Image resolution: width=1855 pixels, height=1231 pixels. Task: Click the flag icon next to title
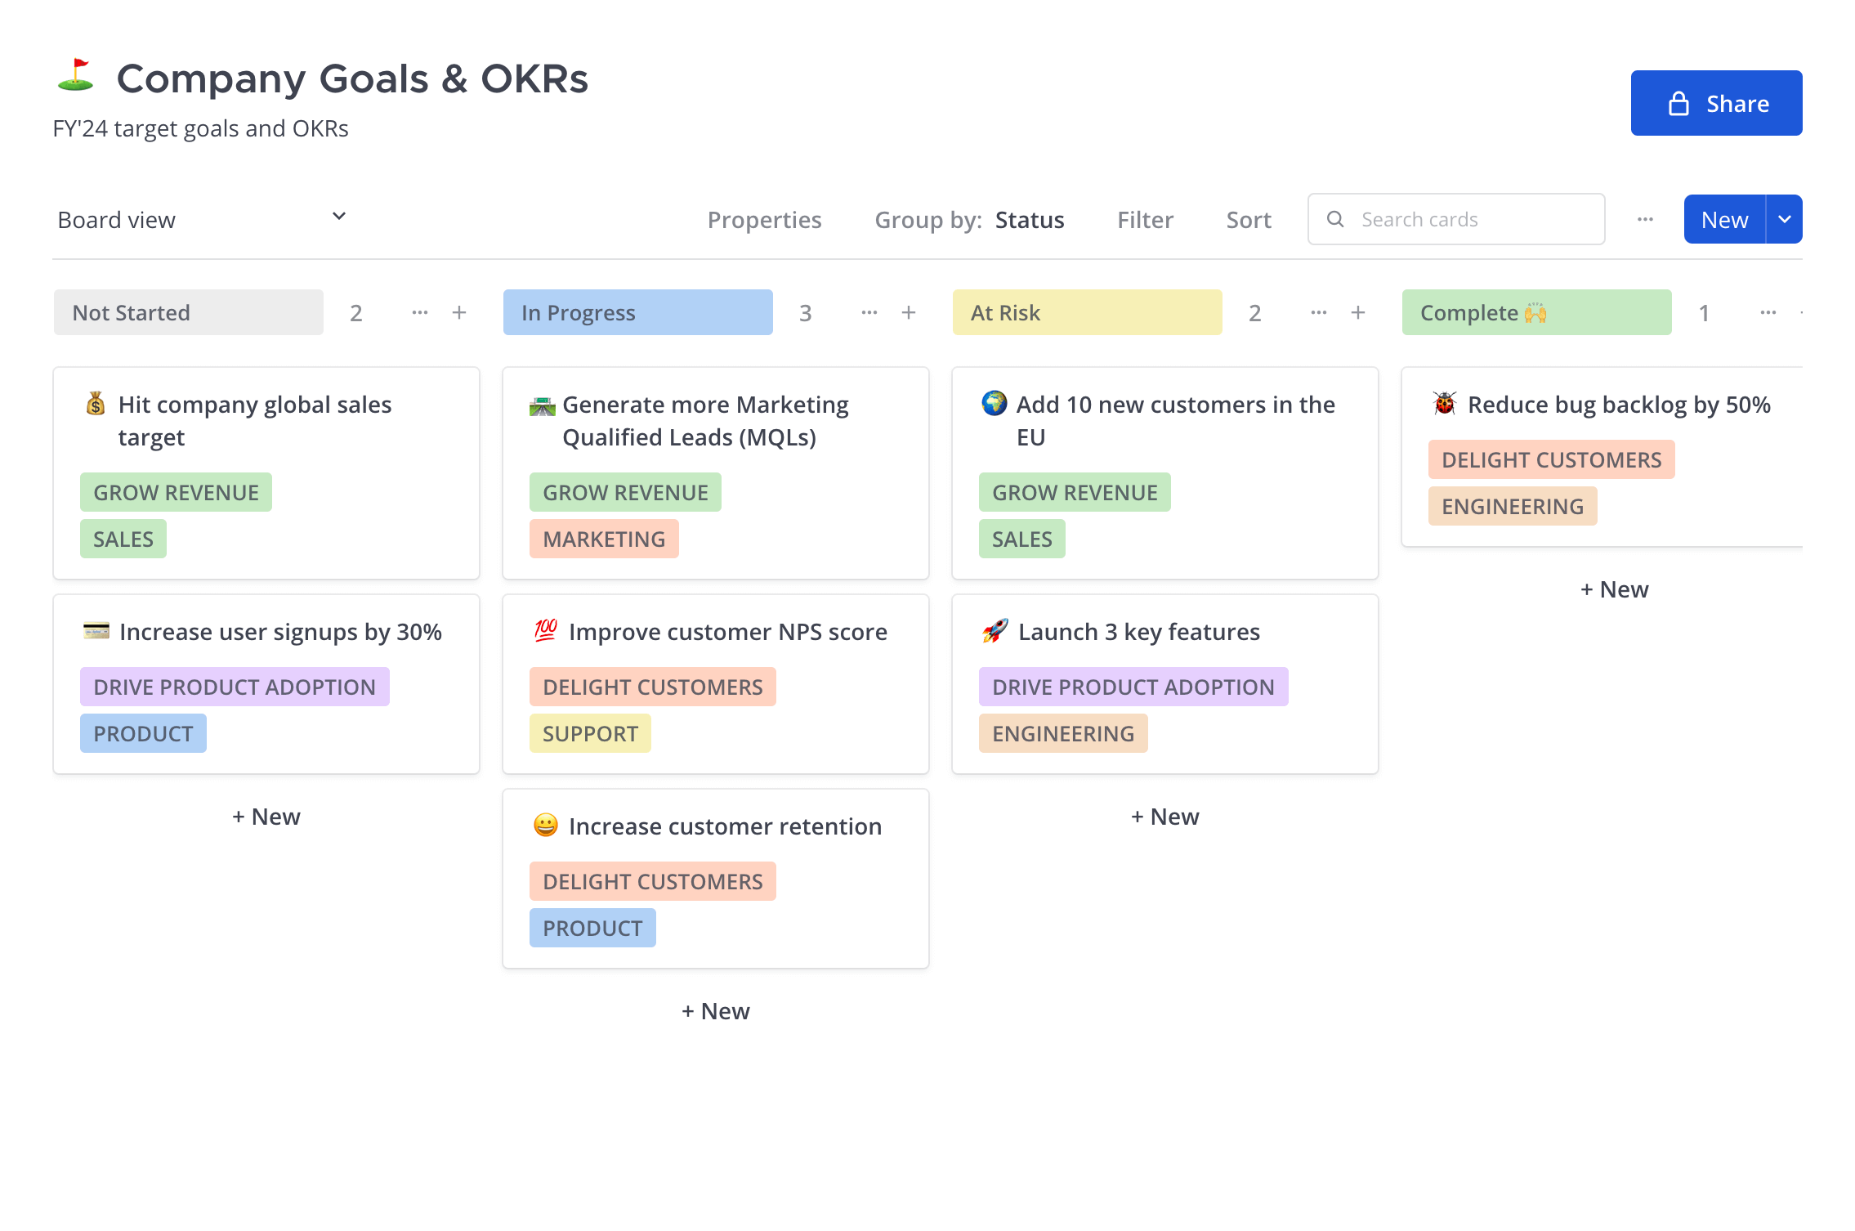(x=78, y=77)
